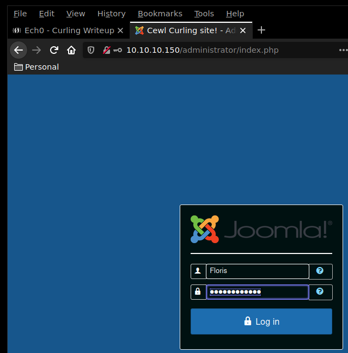
Task: Close the Ech0 Curling Writeup tab
Action: 120,30
